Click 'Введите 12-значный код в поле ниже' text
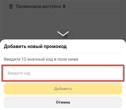Image resolution: width=126 pixels, height=110 pixels. point(41,59)
